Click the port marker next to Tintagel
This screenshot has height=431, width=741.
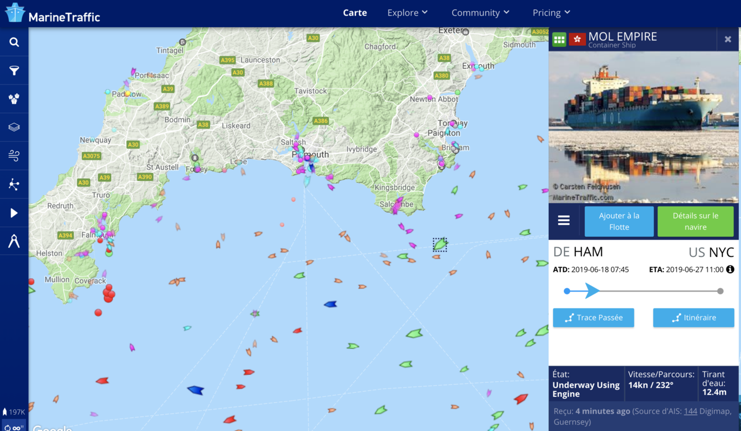click(x=182, y=42)
